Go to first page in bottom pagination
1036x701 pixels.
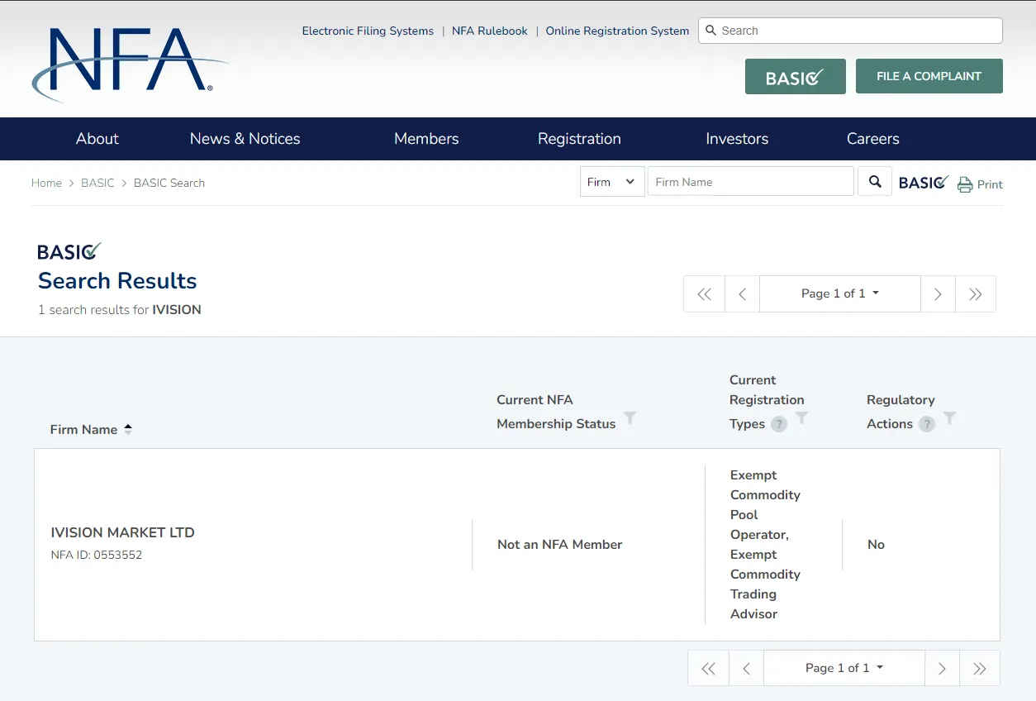pos(708,669)
